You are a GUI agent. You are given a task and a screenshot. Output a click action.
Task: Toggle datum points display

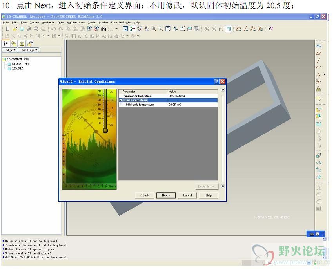tap(253, 29)
